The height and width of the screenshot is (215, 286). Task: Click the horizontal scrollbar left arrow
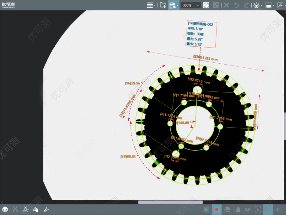click(x=2, y=202)
